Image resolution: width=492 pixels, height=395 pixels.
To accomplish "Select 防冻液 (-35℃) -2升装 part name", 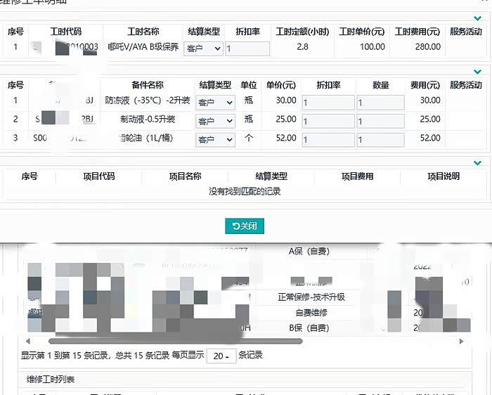I will click(x=148, y=101).
